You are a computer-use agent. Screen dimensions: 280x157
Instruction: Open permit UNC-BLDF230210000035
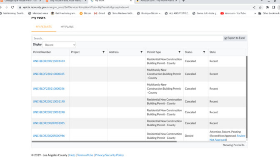point(49,74)
